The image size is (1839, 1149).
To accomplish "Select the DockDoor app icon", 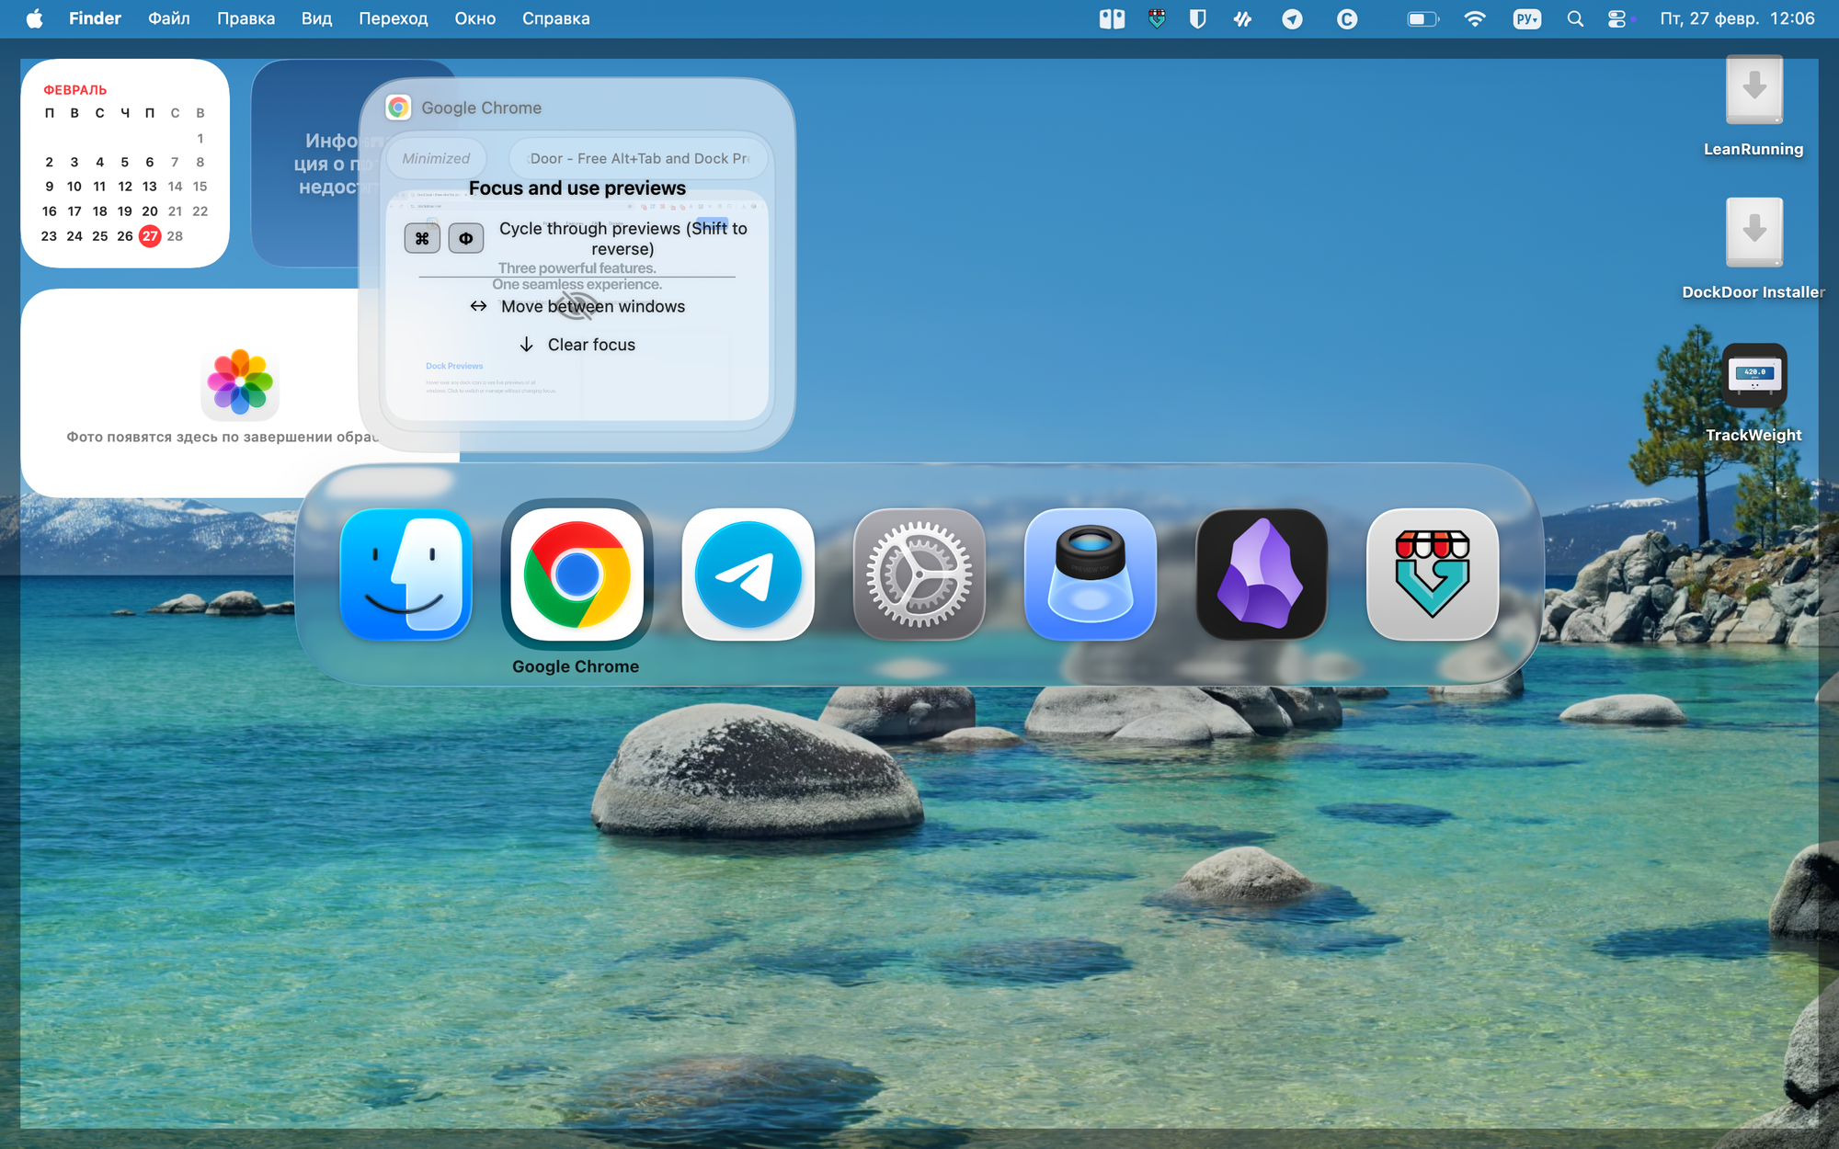I will click(x=1432, y=574).
